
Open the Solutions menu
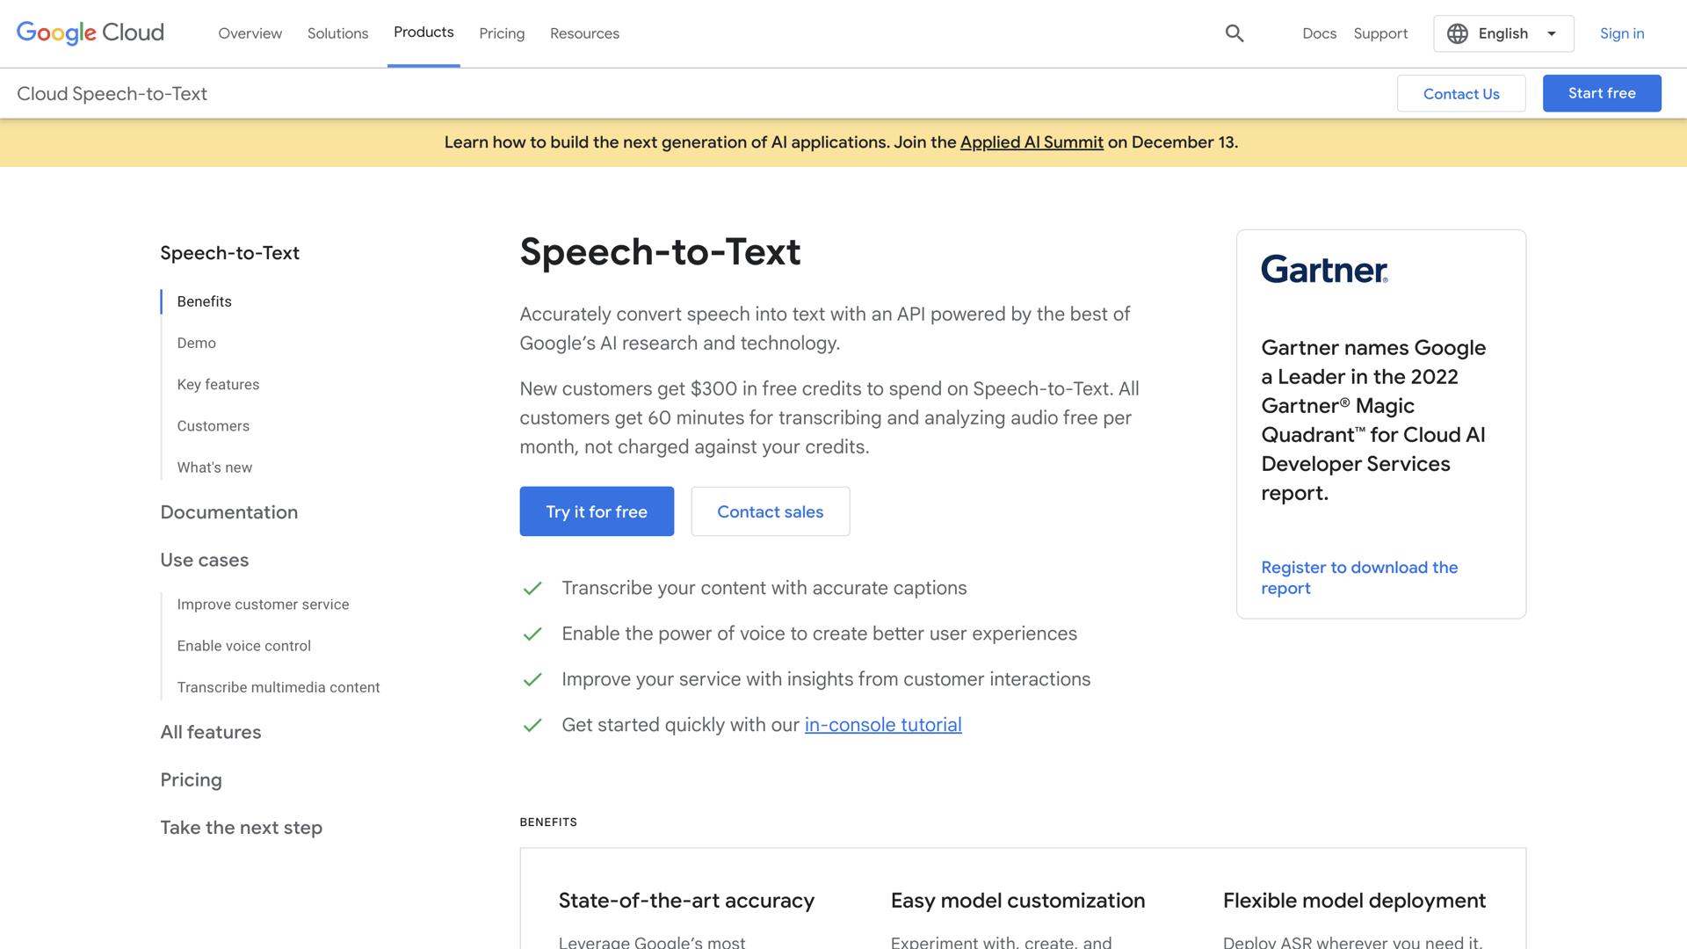pyautogui.click(x=337, y=33)
